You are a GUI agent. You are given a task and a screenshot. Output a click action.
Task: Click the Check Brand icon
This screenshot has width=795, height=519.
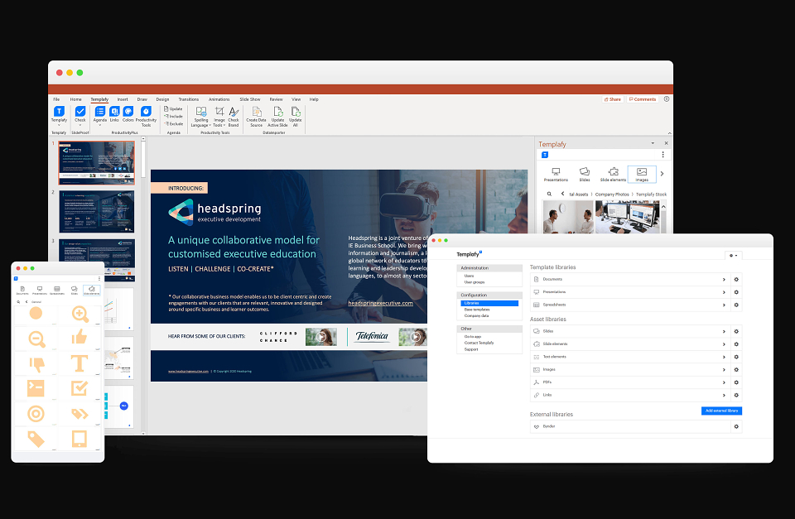tap(234, 117)
